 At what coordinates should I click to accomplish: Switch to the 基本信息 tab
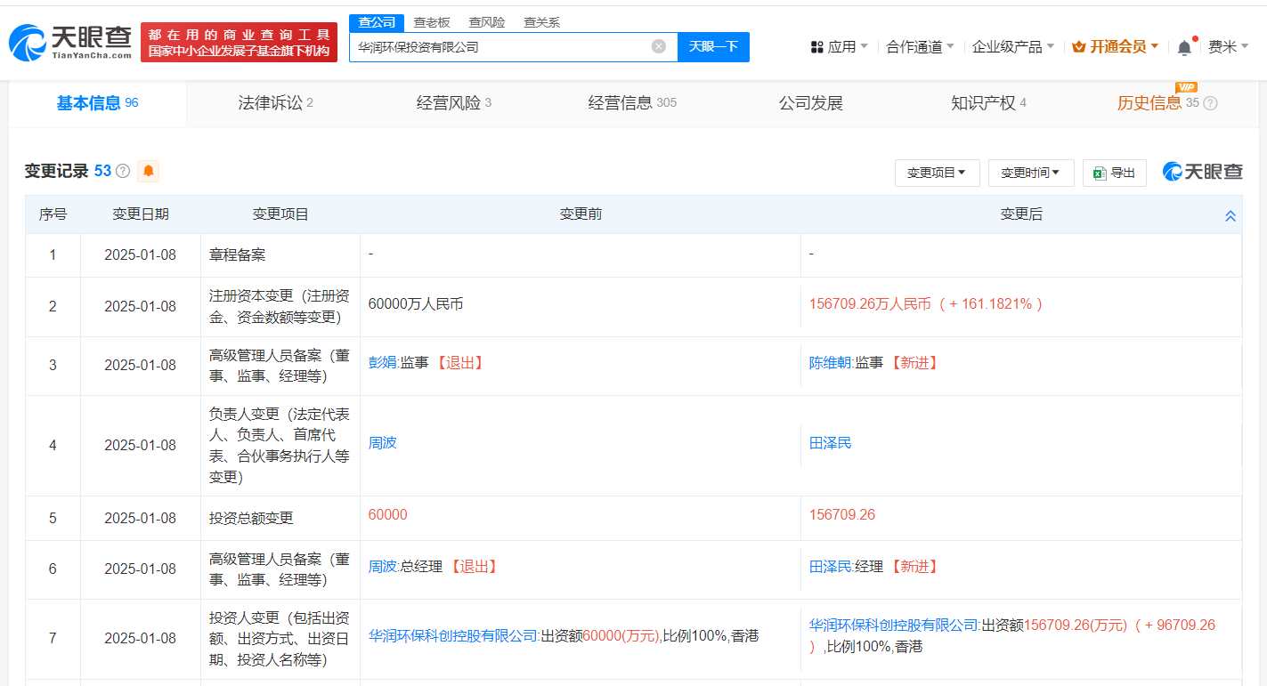coord(97,103)
